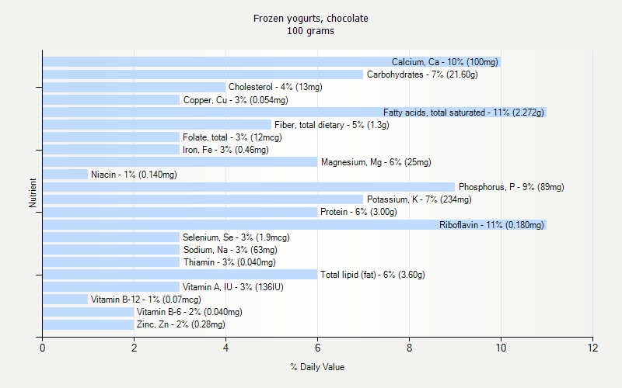Click the x-axis tick label 10
This screenshot has height=388, width=622.
coord(501,348)
